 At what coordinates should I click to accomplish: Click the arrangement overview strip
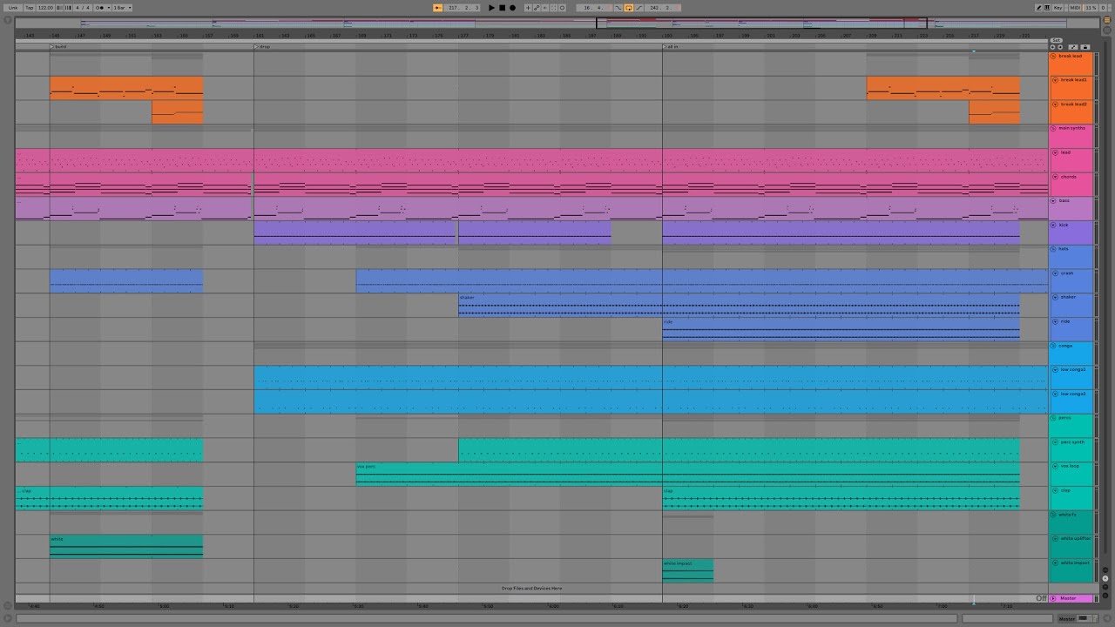[x=557, y=24]
